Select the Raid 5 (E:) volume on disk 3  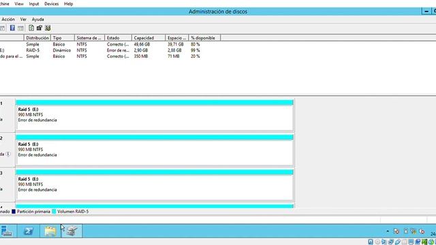pos(155,185)
